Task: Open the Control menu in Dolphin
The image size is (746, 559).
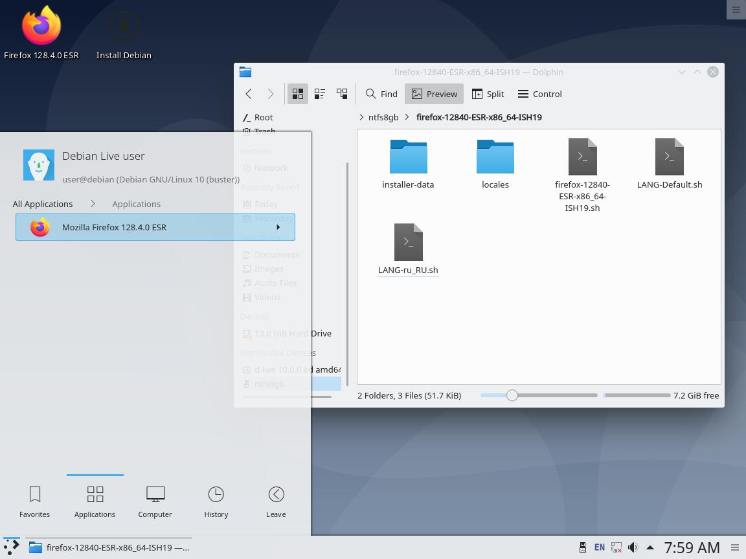Action: [x=539, y=94]
